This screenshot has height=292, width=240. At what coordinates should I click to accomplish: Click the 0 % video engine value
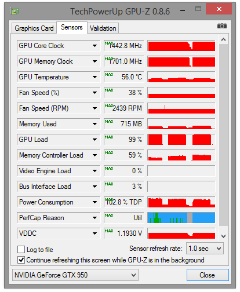[124, 171]
